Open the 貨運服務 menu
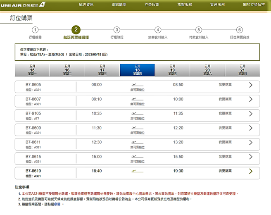Image resolution: width=271 pixels, height=215 pixels. click(217, 5)
